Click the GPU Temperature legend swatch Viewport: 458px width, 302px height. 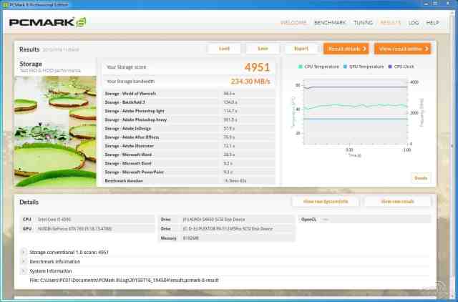(345, 67)
